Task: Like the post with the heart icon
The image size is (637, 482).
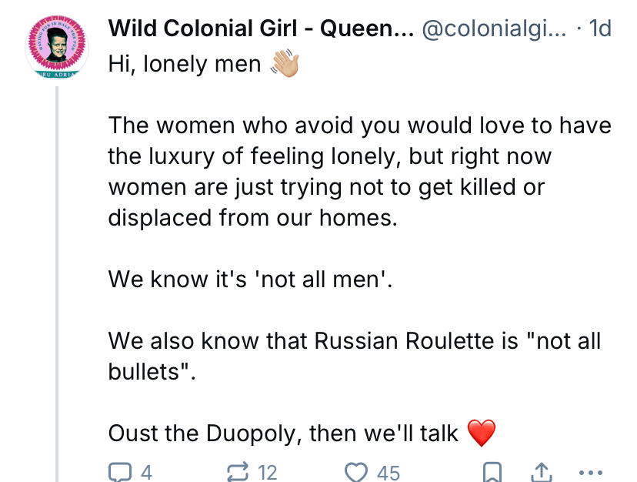Action: tap(356, 470)
